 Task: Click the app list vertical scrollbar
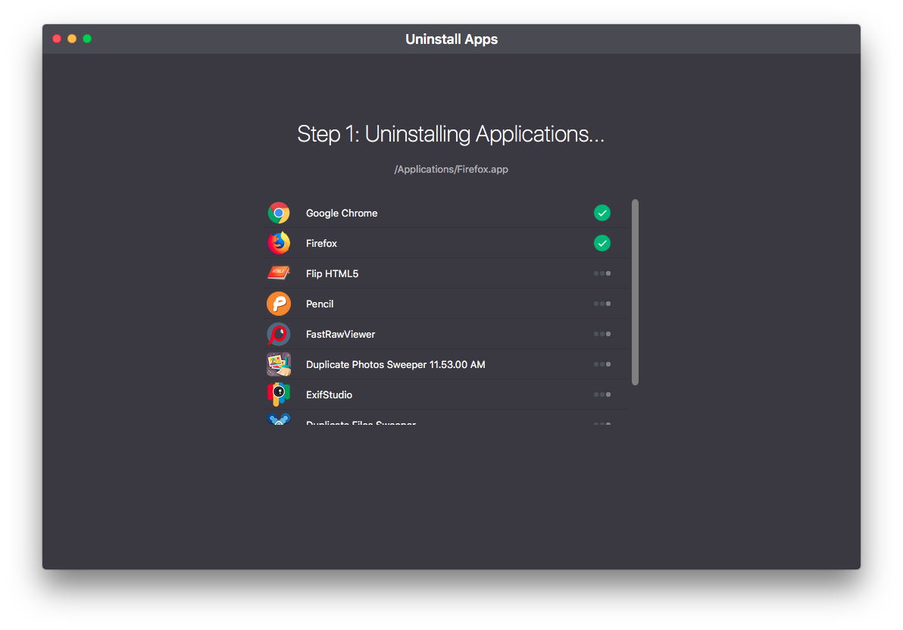[636, 292]
